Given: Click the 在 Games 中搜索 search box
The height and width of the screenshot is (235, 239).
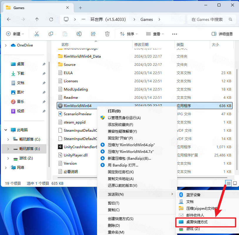Looking at the screenshot, I should click(211, 19).
